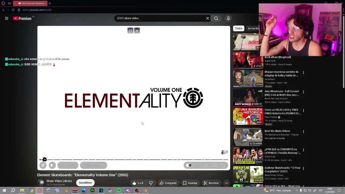The width and height of the screenshot is (345, 194).
Task: Switch the ESP input language indicator
Action: click(x=321, y=190)
